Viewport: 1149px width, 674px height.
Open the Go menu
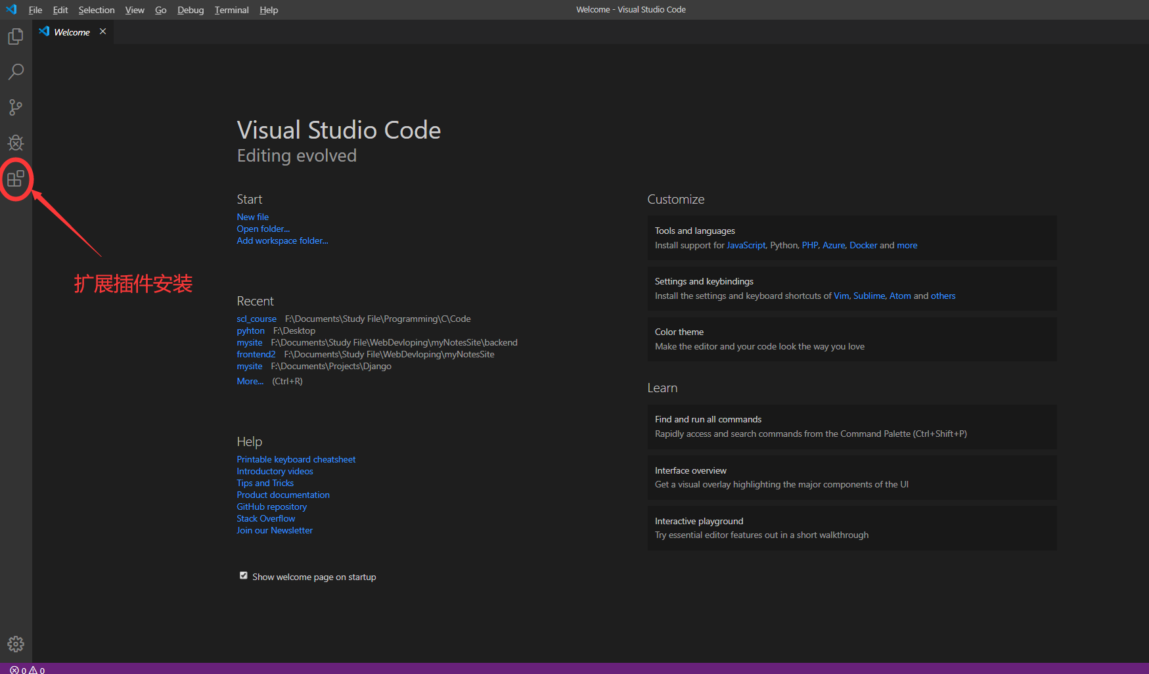point(161,10)
